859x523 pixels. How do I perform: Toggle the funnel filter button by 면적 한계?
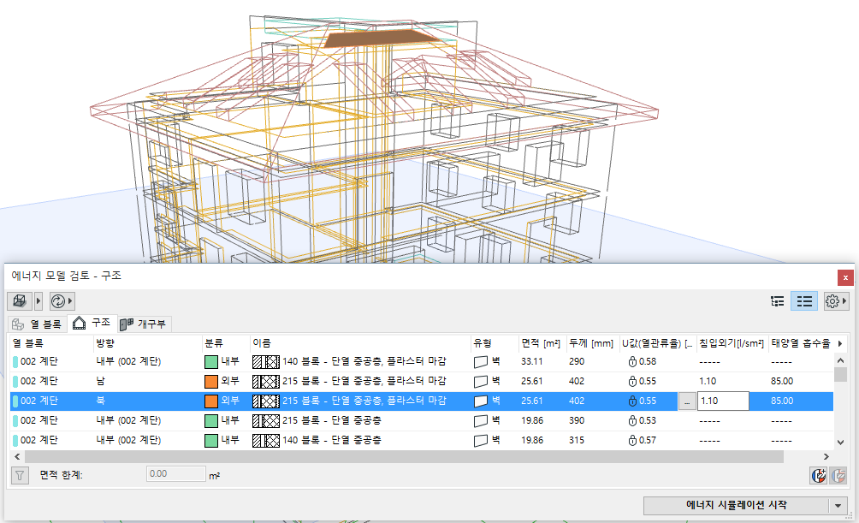[x=21, y=475]
